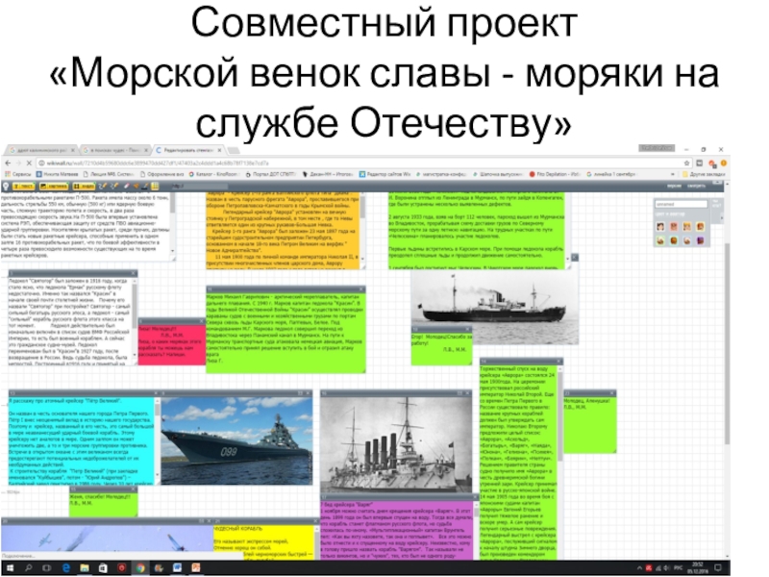Click the yellow "текст" note button
769x577 pixels.
coord(26,187)
